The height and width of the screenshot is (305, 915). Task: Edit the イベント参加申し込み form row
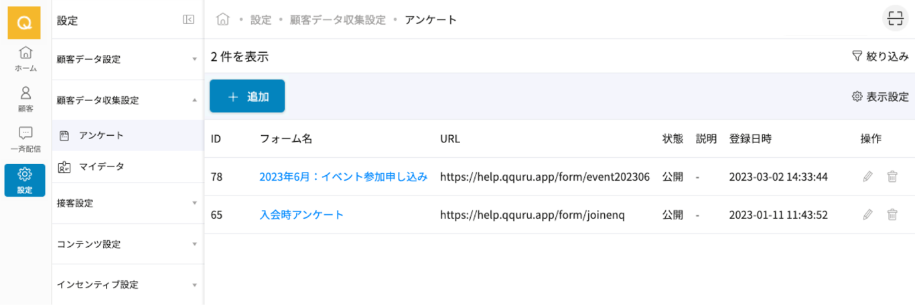click(x=867, y=177)
